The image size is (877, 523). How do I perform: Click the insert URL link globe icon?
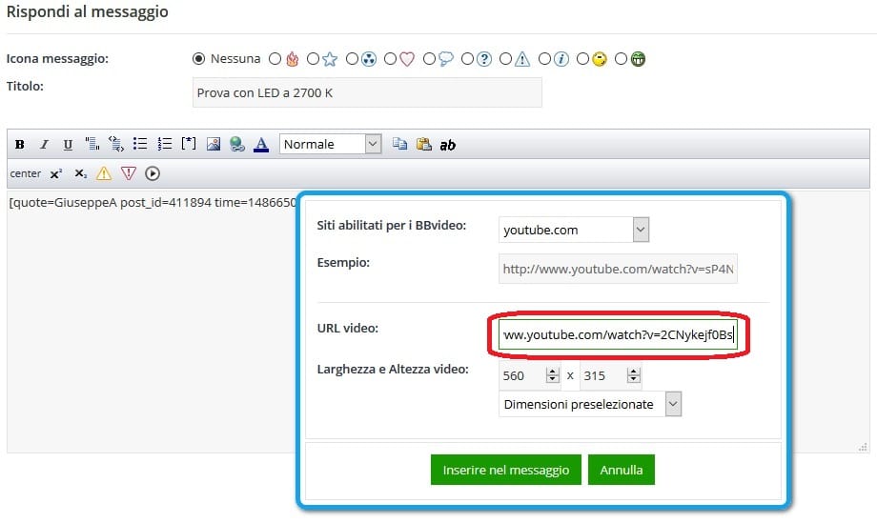click(237, 144)
